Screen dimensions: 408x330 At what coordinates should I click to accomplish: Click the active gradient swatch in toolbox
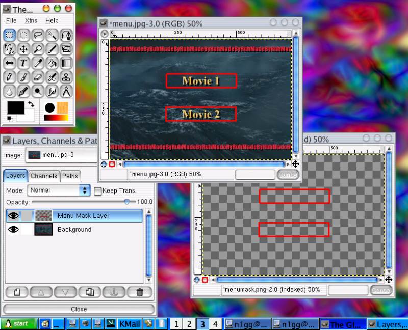[x=56, y=118]
